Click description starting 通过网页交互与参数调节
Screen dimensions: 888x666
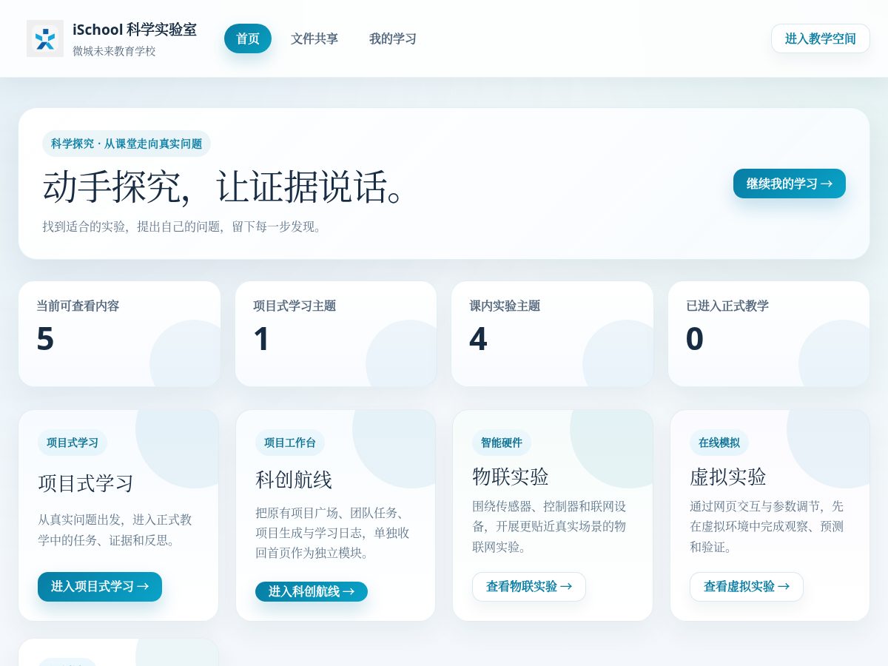point(767,527)
